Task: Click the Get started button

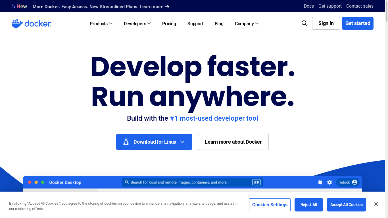Action: point(358,23)
